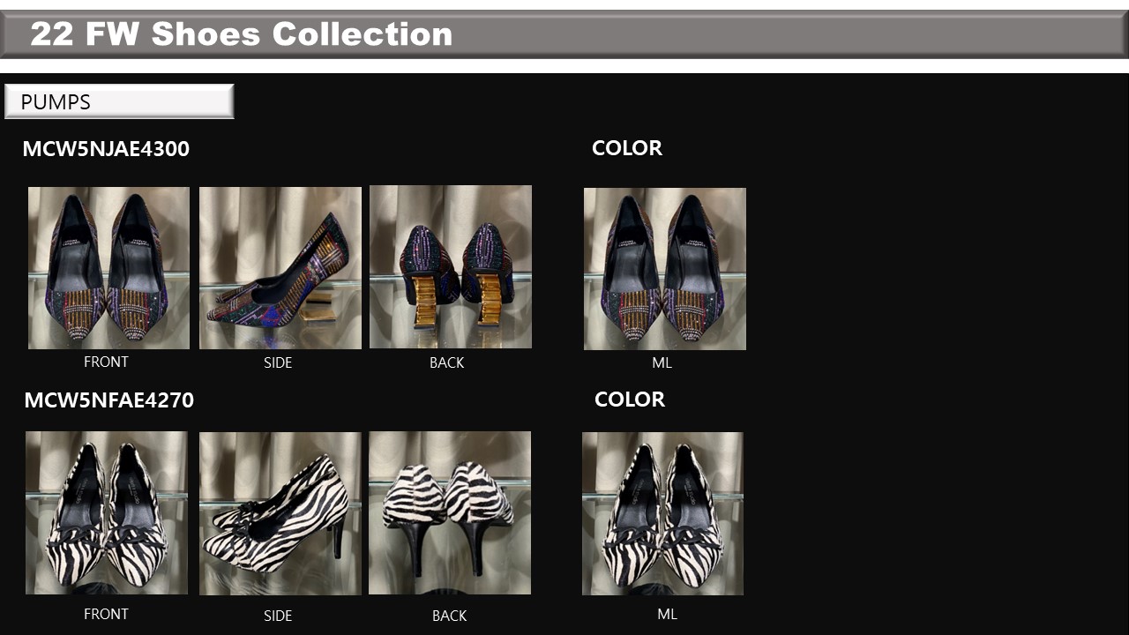Click the product code MCW5NFAE4270
Image resolution: width=1129 pixels, height=635 pixels.
(108, 400)
